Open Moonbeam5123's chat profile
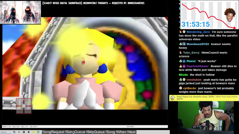 [x=198, y=44]
